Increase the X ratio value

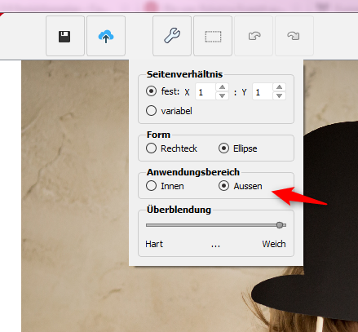[x=222, y=87]
